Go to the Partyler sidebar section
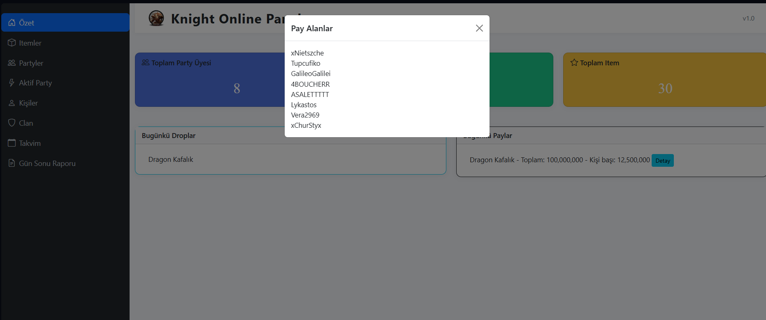Image resolution: width=766 pixels, height=320 pixels. [x=31, y=63]
